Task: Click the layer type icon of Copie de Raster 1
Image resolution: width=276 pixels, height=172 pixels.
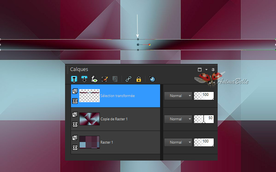Action: pos(75,114)
